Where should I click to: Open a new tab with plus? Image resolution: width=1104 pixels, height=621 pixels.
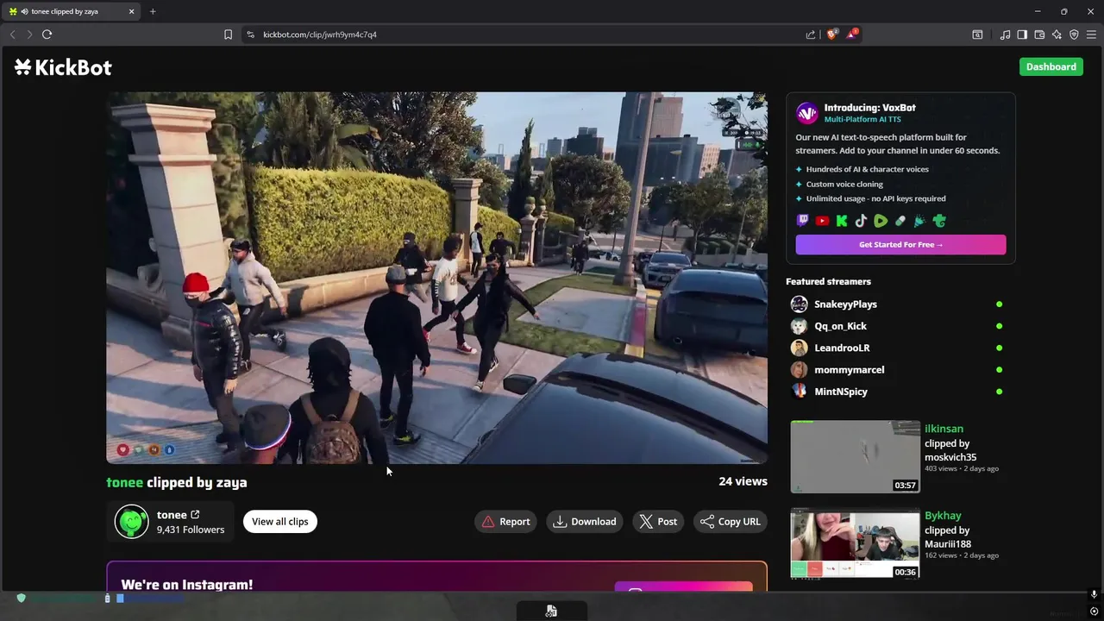pos(153,11)
